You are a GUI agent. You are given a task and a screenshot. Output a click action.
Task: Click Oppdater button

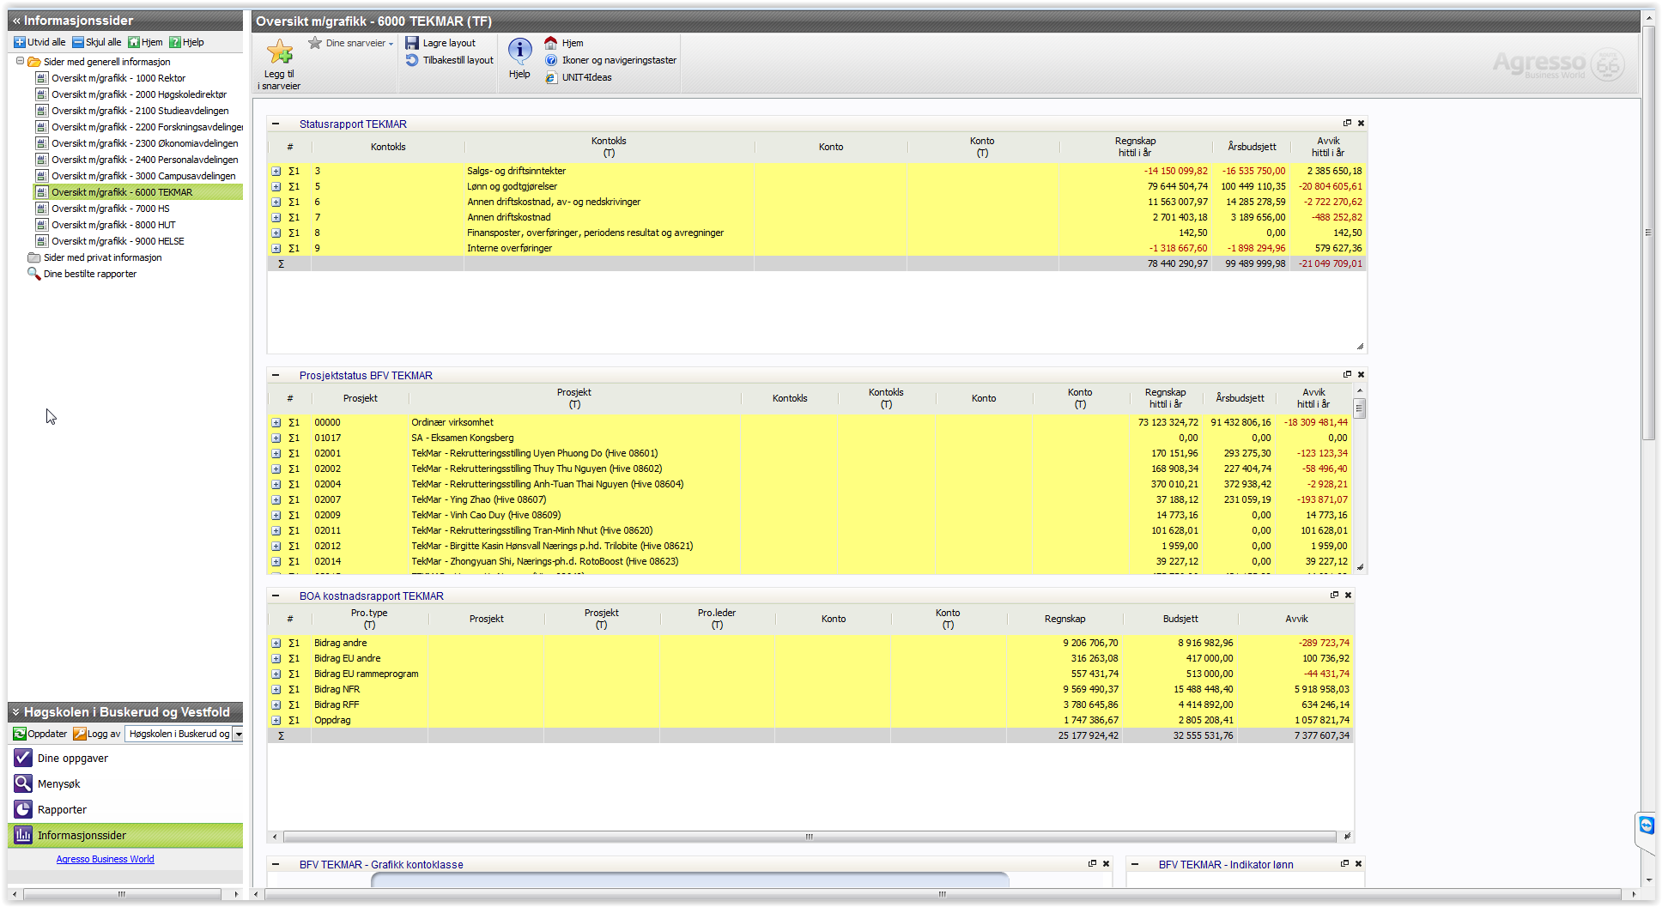coord(39,734)
